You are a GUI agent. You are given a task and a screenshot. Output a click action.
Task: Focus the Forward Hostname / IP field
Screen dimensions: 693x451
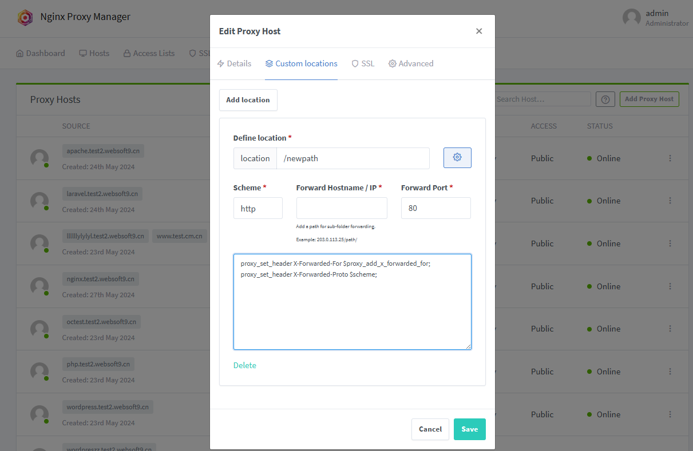(342, 209)
